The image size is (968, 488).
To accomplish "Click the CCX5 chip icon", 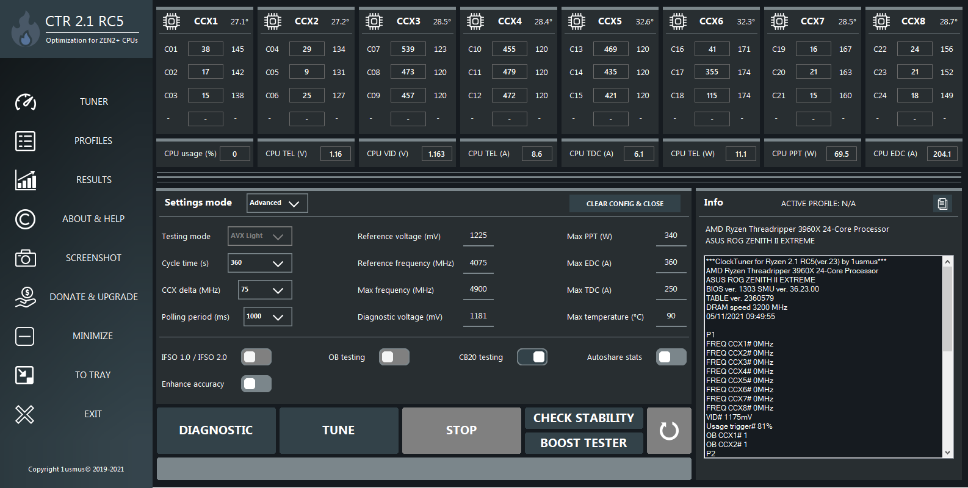I will 577,22.
